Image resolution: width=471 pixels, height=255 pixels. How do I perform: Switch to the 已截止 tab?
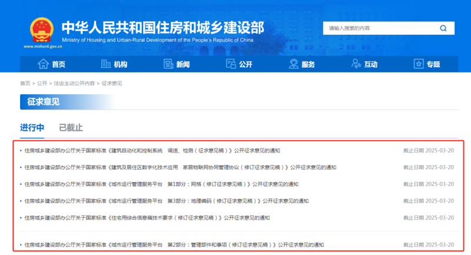point(71,128)
